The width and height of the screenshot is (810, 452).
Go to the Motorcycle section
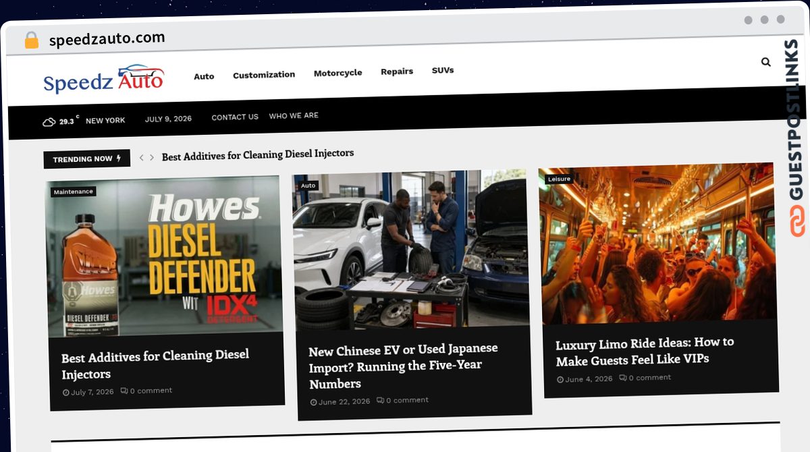338,73
